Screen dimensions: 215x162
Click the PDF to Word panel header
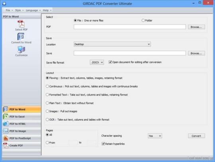(x=21, y=17)
